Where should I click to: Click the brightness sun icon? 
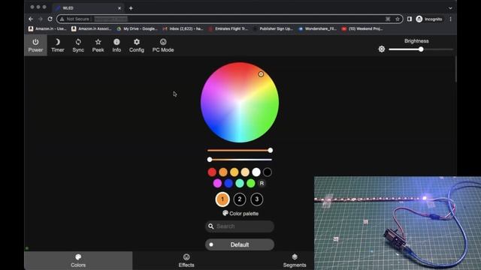(382, 49)
